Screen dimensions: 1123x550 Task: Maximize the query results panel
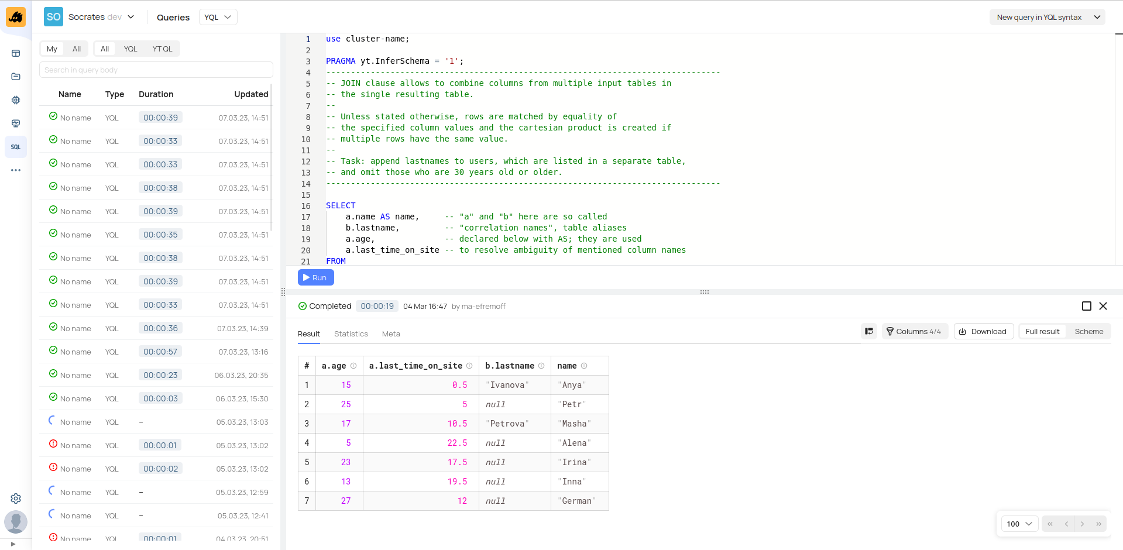pos(1087,306)
